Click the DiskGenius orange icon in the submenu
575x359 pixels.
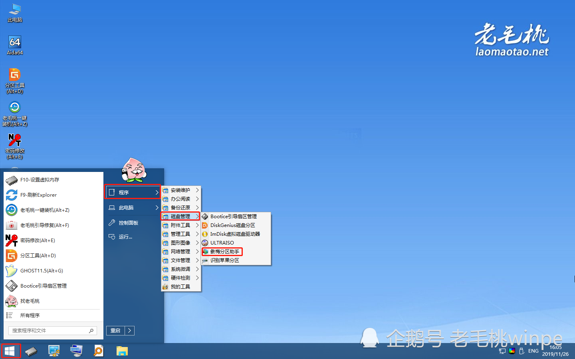(205, 225)
